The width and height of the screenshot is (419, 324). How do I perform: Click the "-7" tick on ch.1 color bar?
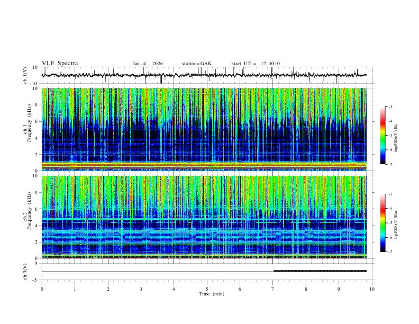[390, 165]
